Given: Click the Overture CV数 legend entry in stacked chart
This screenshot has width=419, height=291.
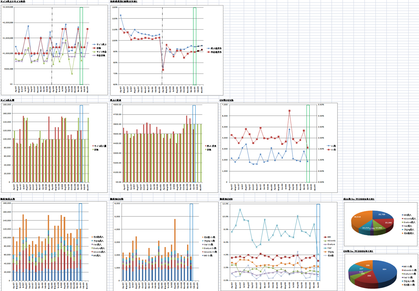Looking at the screenshot, I should (210, 248).
